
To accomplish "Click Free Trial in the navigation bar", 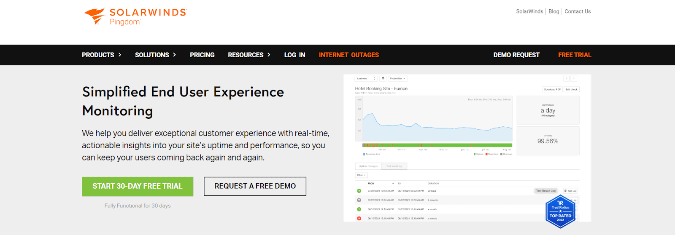I will tap(575, 55).
